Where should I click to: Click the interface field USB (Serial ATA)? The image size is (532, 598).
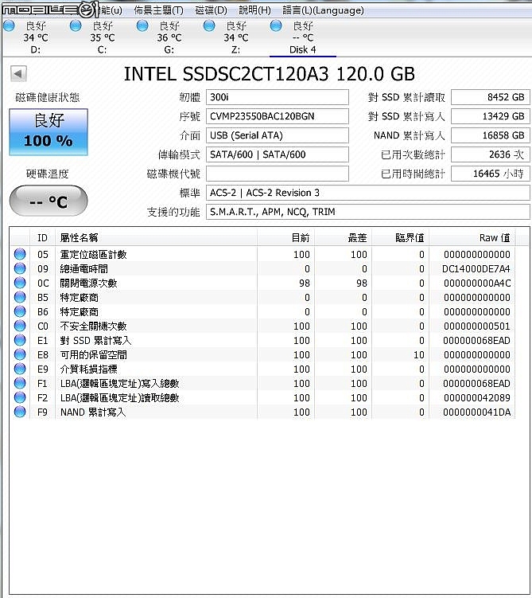click(x=278, y=135)
